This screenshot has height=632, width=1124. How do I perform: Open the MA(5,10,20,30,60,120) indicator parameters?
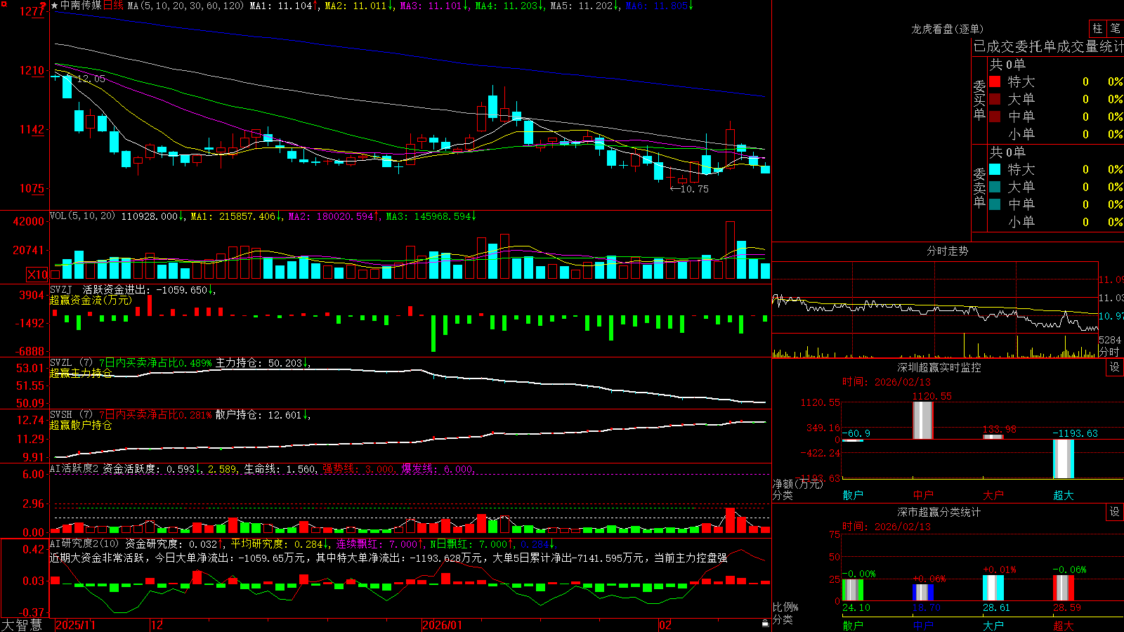[185, 6]
